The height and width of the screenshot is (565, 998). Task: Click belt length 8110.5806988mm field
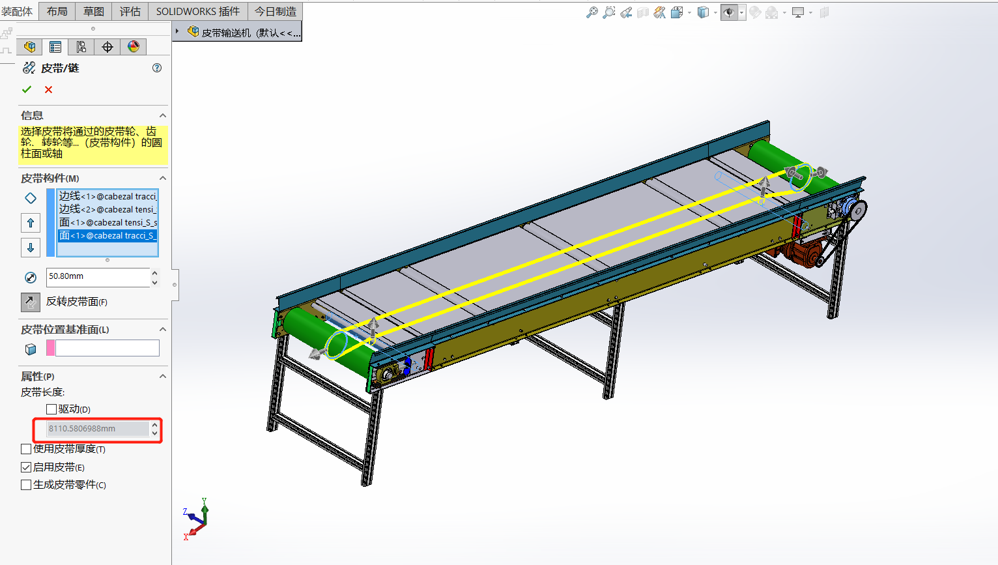pyautogui.click(x=98, y=429)
